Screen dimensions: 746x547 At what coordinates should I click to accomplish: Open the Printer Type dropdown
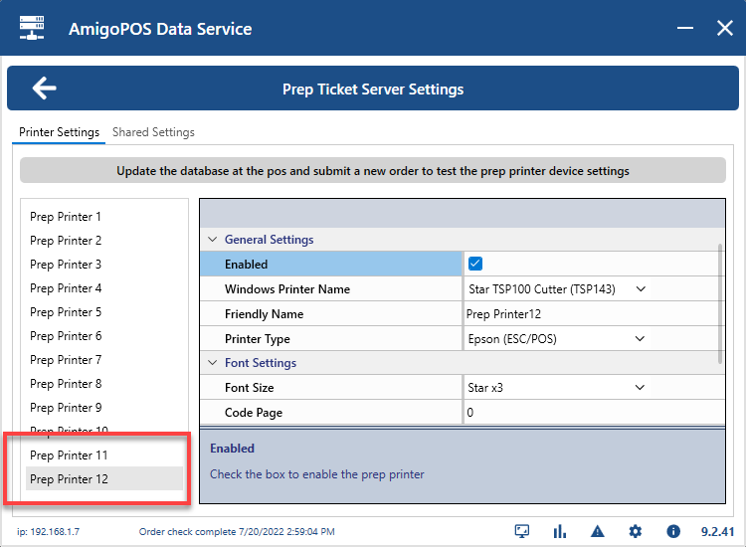click(x=640, y=338)
